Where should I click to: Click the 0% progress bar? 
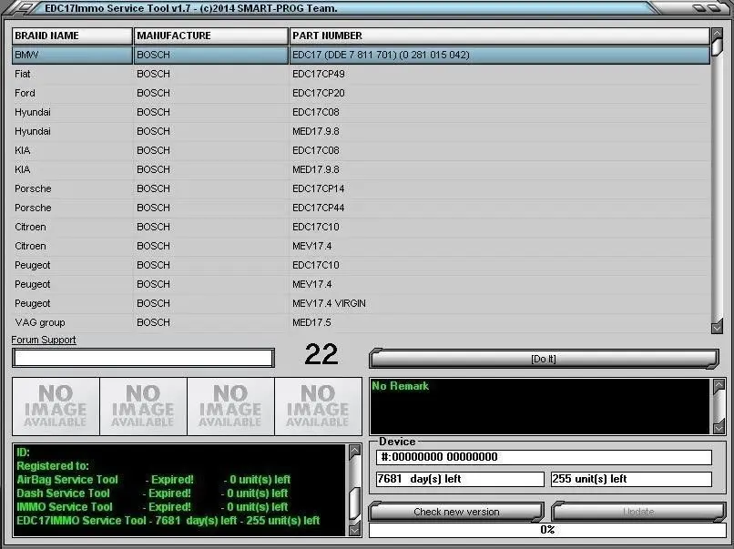click(x=547, y=530)
